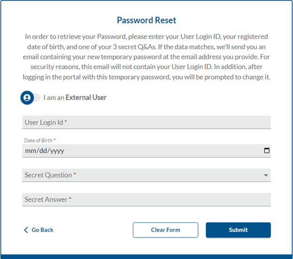Select the dd day segment of the date
Image resolution: width=293 pixels, height=259 pixels.
point(43,151)
